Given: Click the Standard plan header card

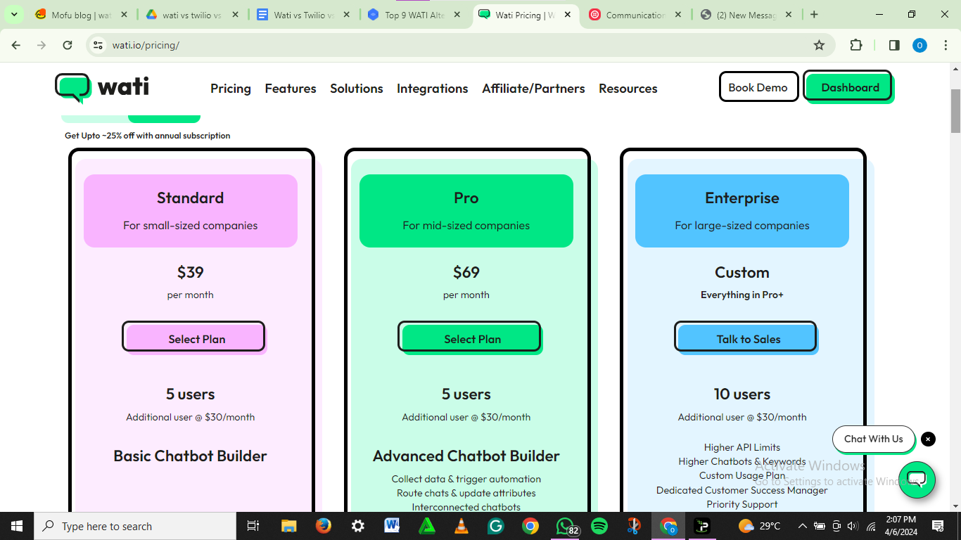Looking at the screenshot, I should click(x=191, y=211).
